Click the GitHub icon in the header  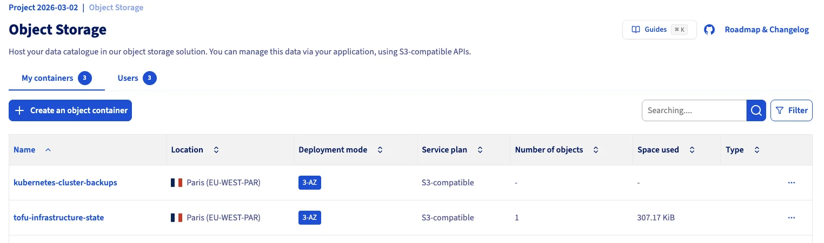(709, 30)
